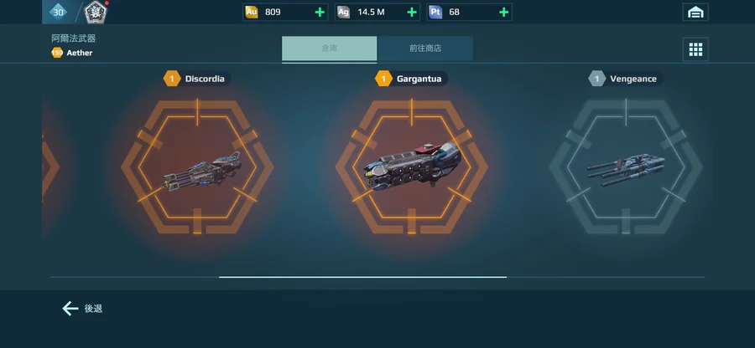Add platinum using the Pt plus button
The height and width of the screenshot is (348, 755).
(503, 12)
